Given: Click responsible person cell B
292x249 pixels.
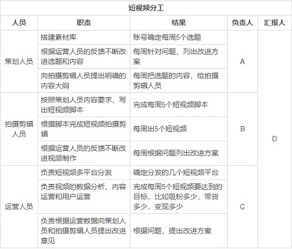Looking at the screenshot, I should click(242, 129).
